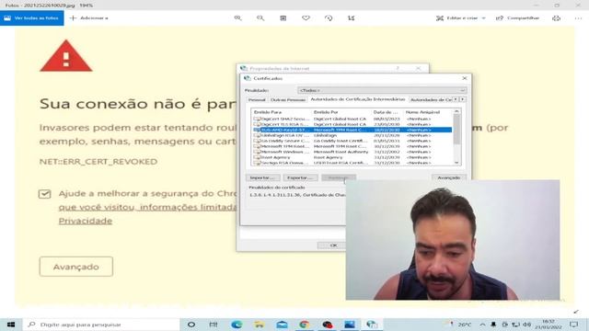Open the red app icon in taskbar

coord(328,325)
